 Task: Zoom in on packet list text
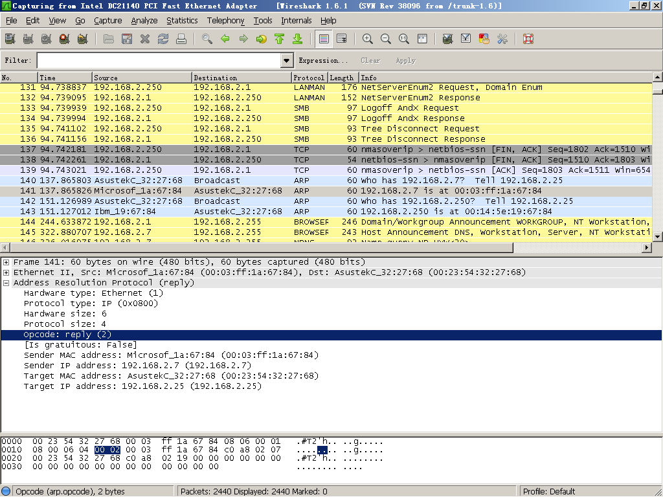coord(368,39)
